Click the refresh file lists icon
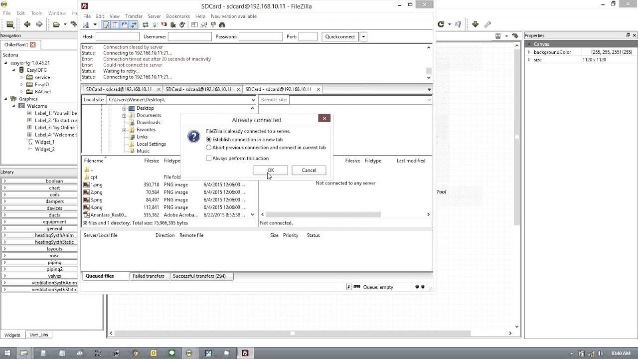638x359 pixels. [x=145, y=25]
